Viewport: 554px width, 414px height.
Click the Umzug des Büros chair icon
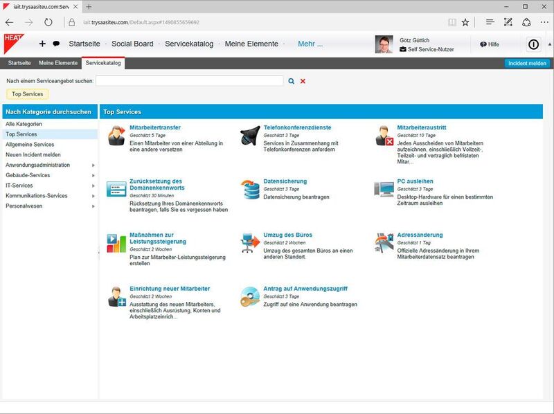click(251, 243)
